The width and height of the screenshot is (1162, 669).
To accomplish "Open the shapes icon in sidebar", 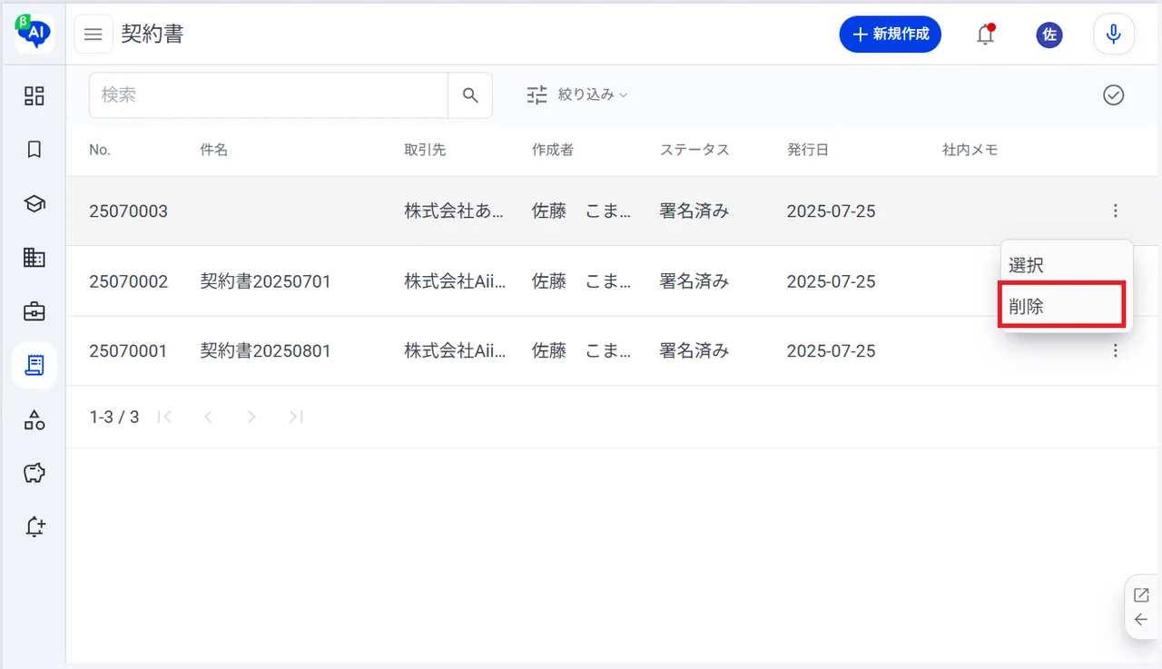I will tap(34, 419).
